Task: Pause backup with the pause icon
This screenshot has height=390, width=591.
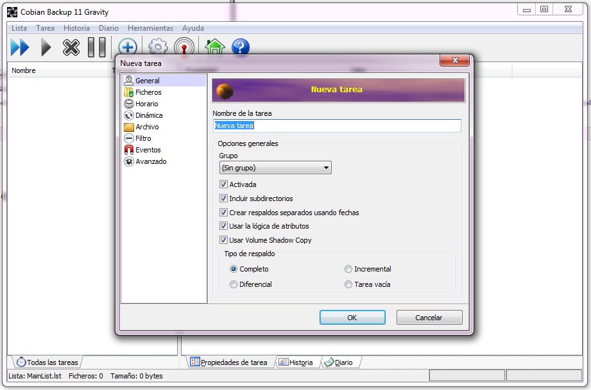Action: pos(96,47)
